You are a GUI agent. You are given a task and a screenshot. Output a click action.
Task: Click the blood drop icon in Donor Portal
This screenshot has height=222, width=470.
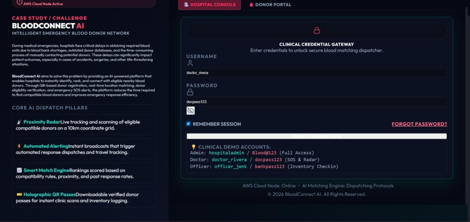coord(251,5)
